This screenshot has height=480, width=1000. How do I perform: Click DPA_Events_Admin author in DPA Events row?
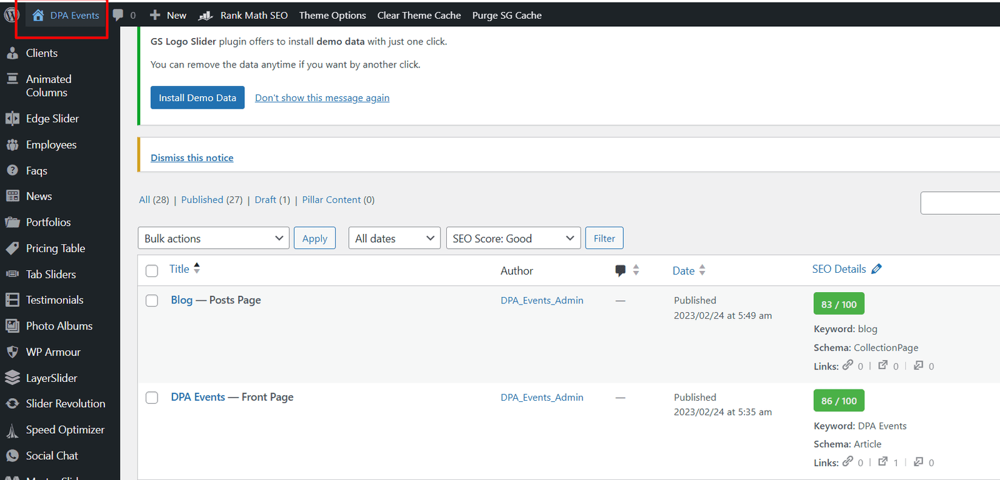[x=542, y=397]
